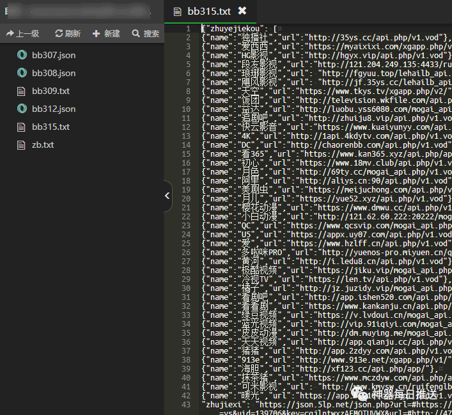452x415 pixels.
Task: Click the line with name 月色
Action: coord(326,172)
